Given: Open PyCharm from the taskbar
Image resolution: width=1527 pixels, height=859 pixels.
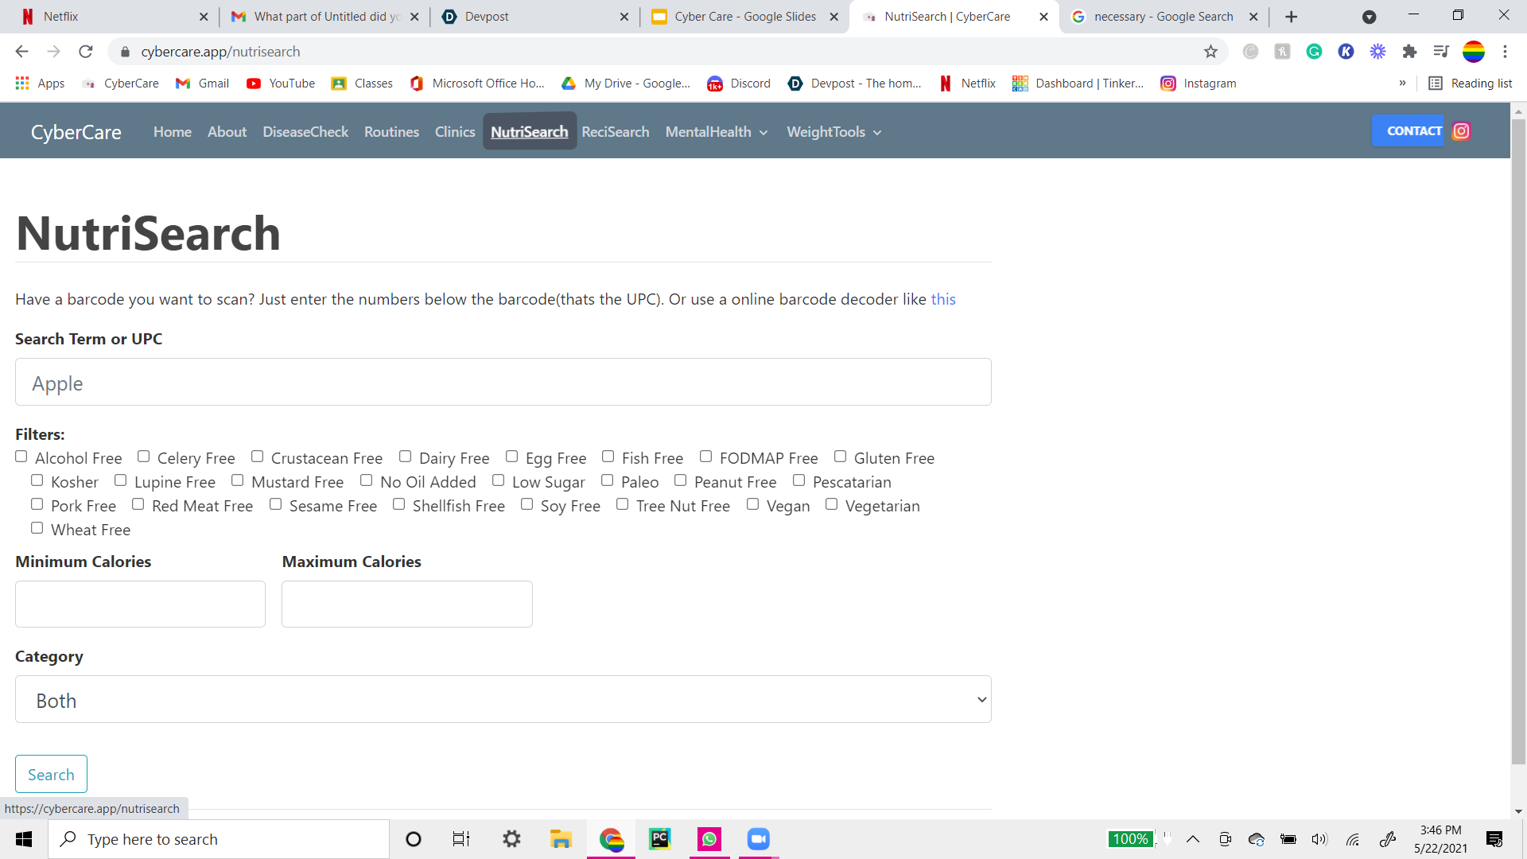Looking at the screenshot, I should click(x=659, y=839).
